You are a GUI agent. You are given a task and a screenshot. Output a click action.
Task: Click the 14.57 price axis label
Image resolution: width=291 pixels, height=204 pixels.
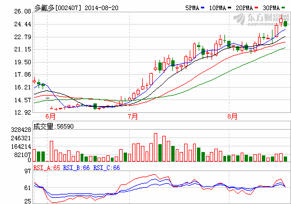[x=22, y=100]
